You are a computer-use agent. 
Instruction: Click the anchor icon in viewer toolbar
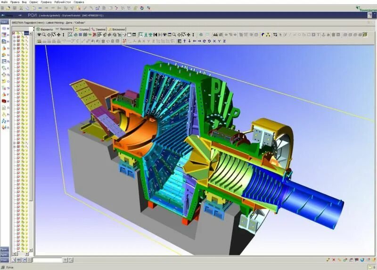323,35
